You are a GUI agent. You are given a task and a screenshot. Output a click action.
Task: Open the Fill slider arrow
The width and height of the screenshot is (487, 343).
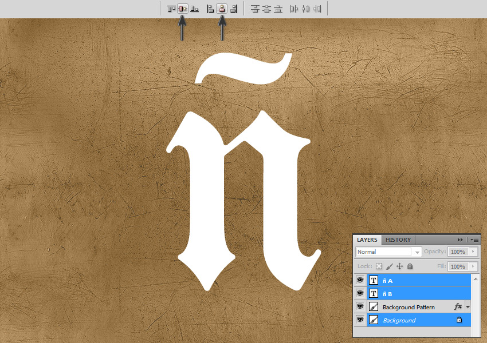pyautogui.click(x=473, y=266)
